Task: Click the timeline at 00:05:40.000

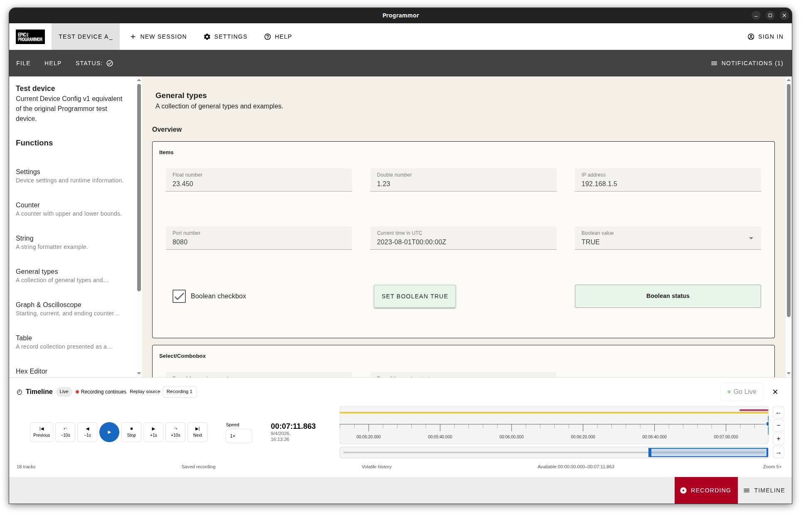Action: 440,437
